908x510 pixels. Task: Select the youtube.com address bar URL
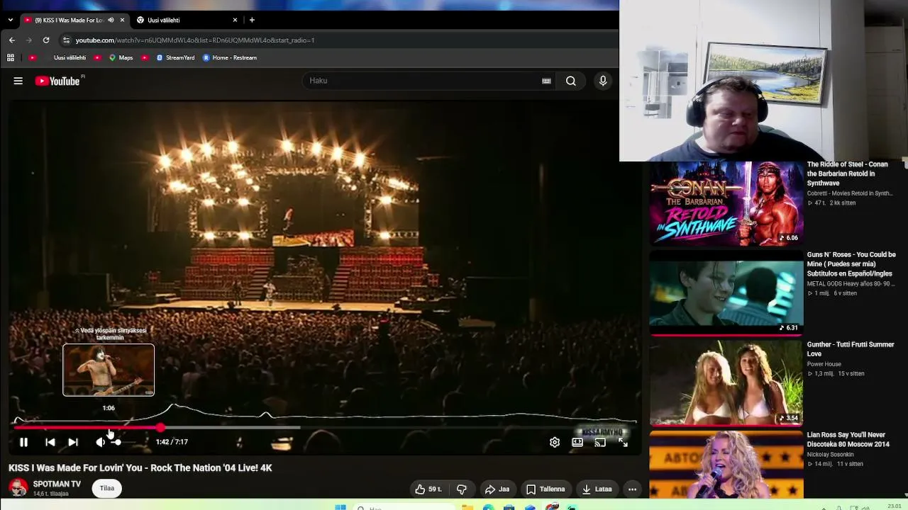(x=195, y=40)
